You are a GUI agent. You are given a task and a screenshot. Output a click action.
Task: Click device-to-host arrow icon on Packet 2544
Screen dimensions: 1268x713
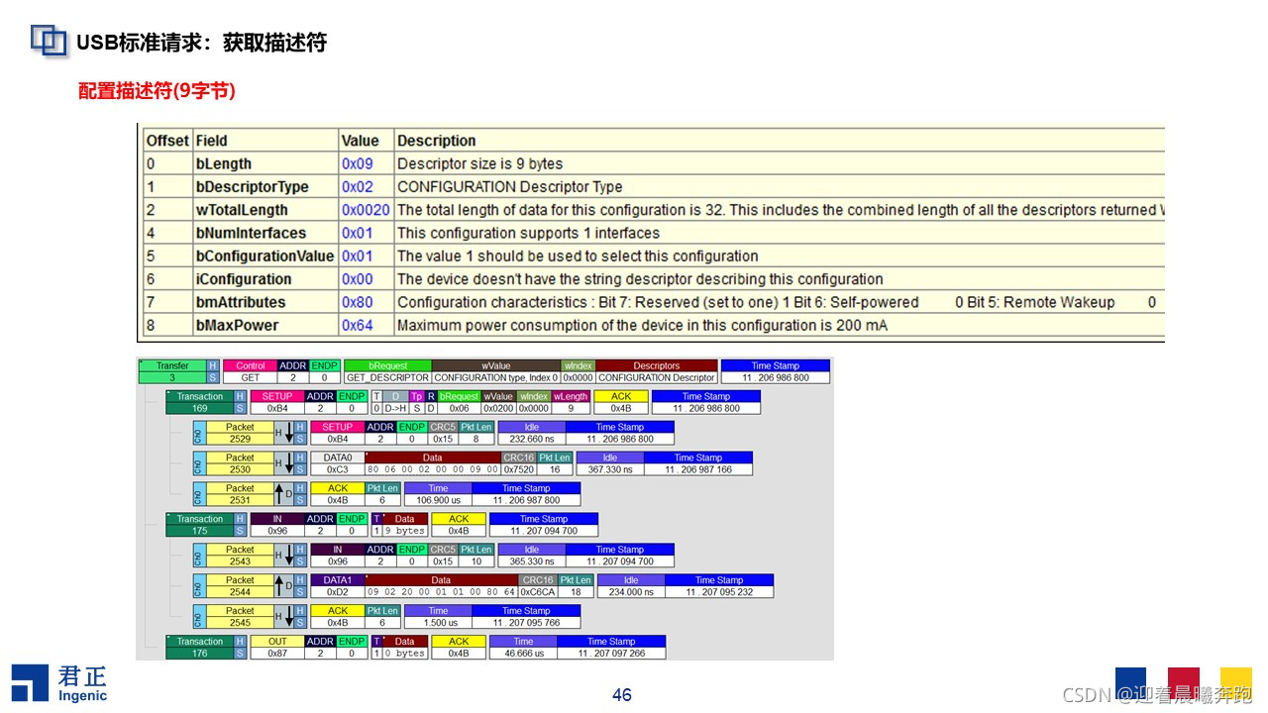pyautogui.click(x=283, y=586)
